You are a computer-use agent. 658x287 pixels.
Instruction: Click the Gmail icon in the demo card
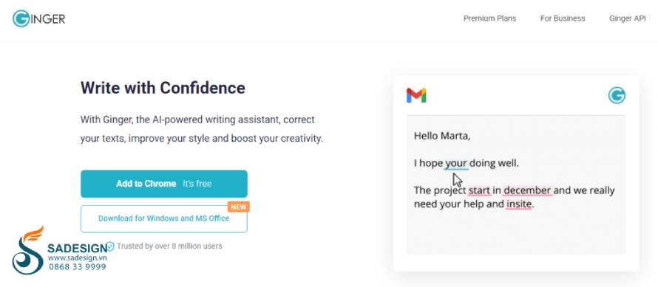coord(416,95)
